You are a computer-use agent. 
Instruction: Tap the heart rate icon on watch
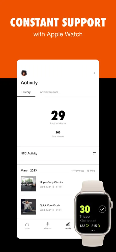tap(87, 226)
